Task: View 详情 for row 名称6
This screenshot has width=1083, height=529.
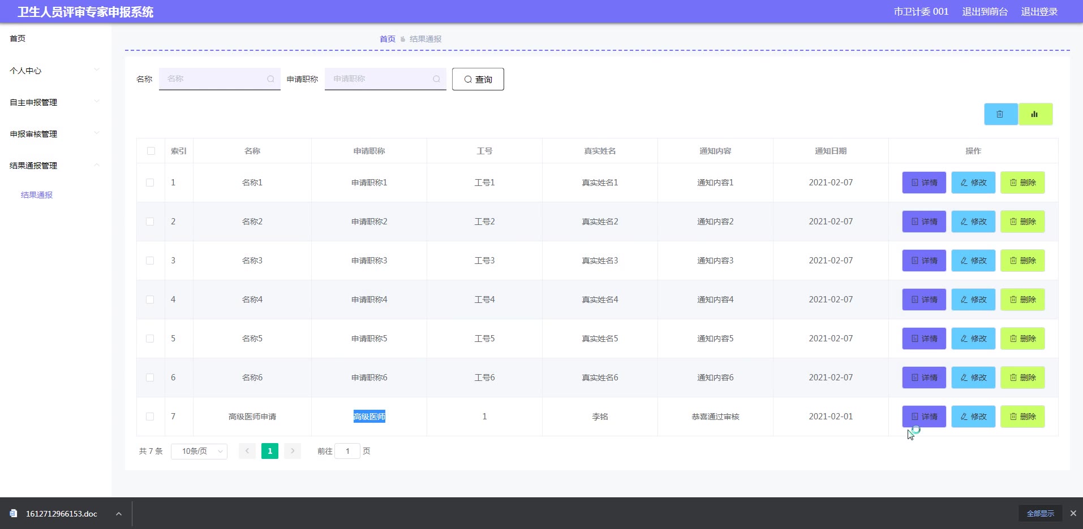Action: pos(924,378)
